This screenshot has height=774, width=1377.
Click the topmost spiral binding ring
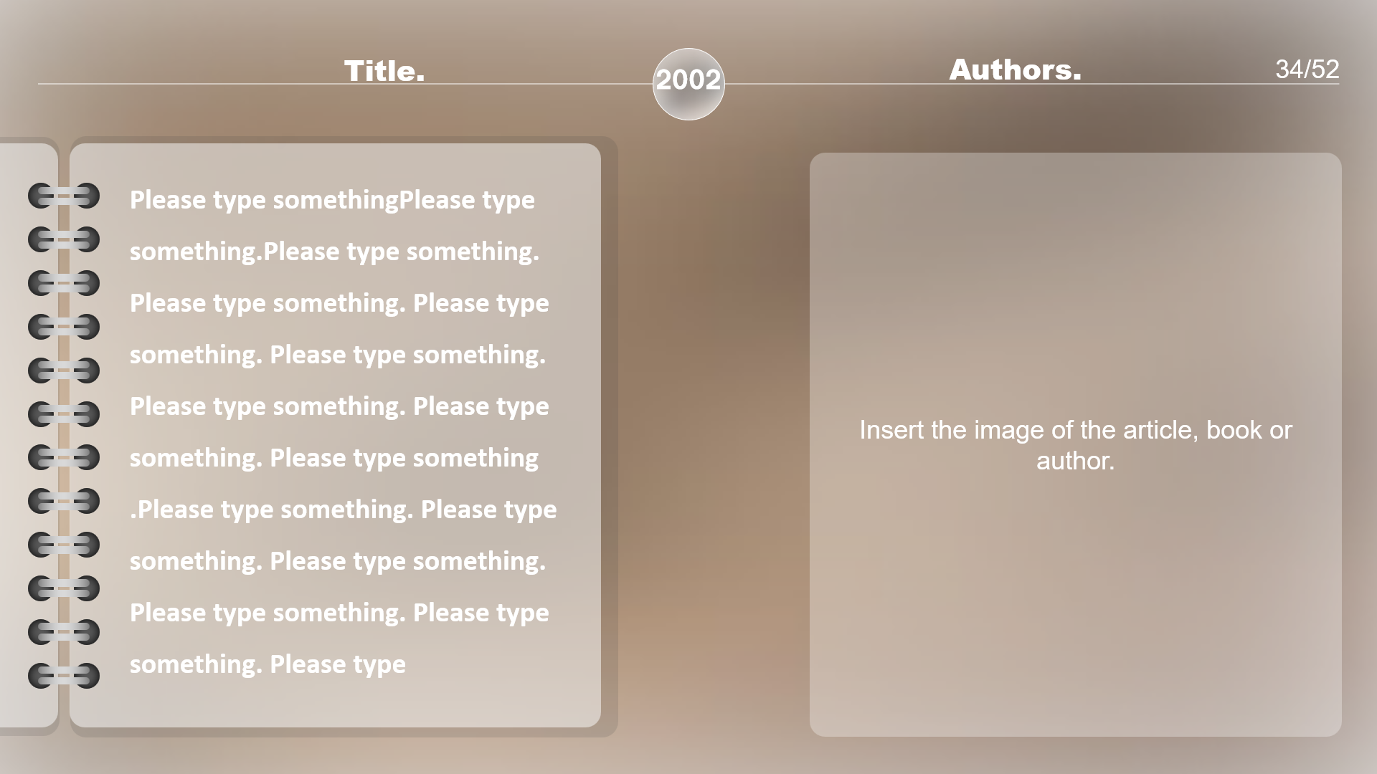pyautogui.click(x=64, y=196)
